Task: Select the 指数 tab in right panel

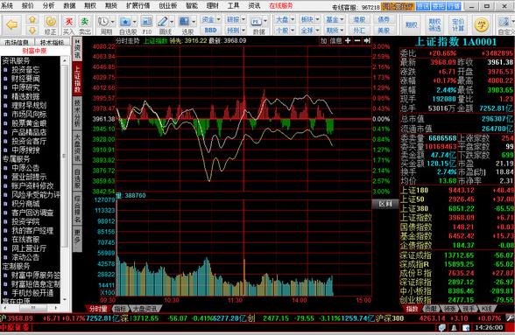Action: (x=412, y=309)
